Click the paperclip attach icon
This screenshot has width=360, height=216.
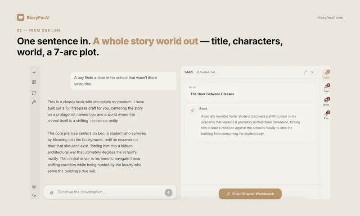pos(52,192)
